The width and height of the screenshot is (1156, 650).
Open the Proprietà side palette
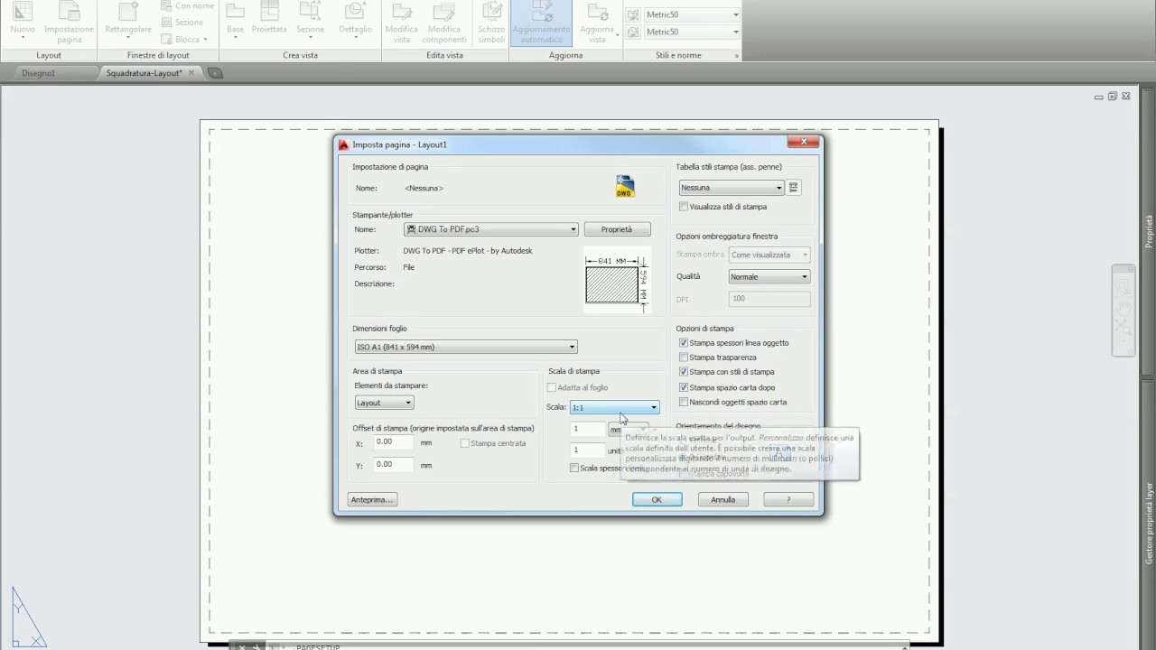[1149, 230]
